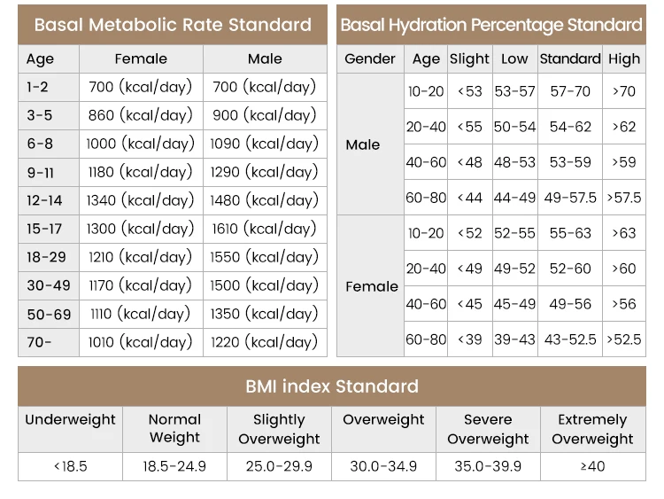Click the Basal Hydration Percentage Standard title

coord(491,25)
